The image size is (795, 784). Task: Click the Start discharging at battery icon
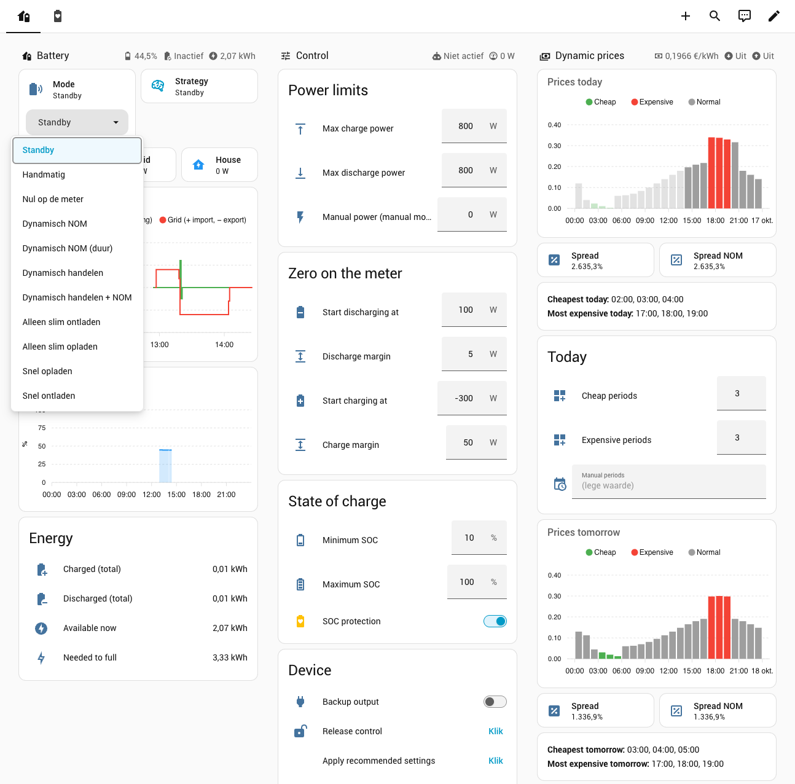(x=300, y=312)
